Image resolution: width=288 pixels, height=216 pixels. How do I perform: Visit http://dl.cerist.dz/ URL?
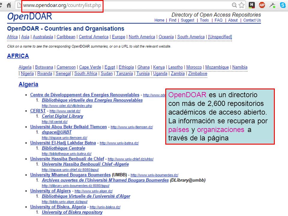point(55,121)
